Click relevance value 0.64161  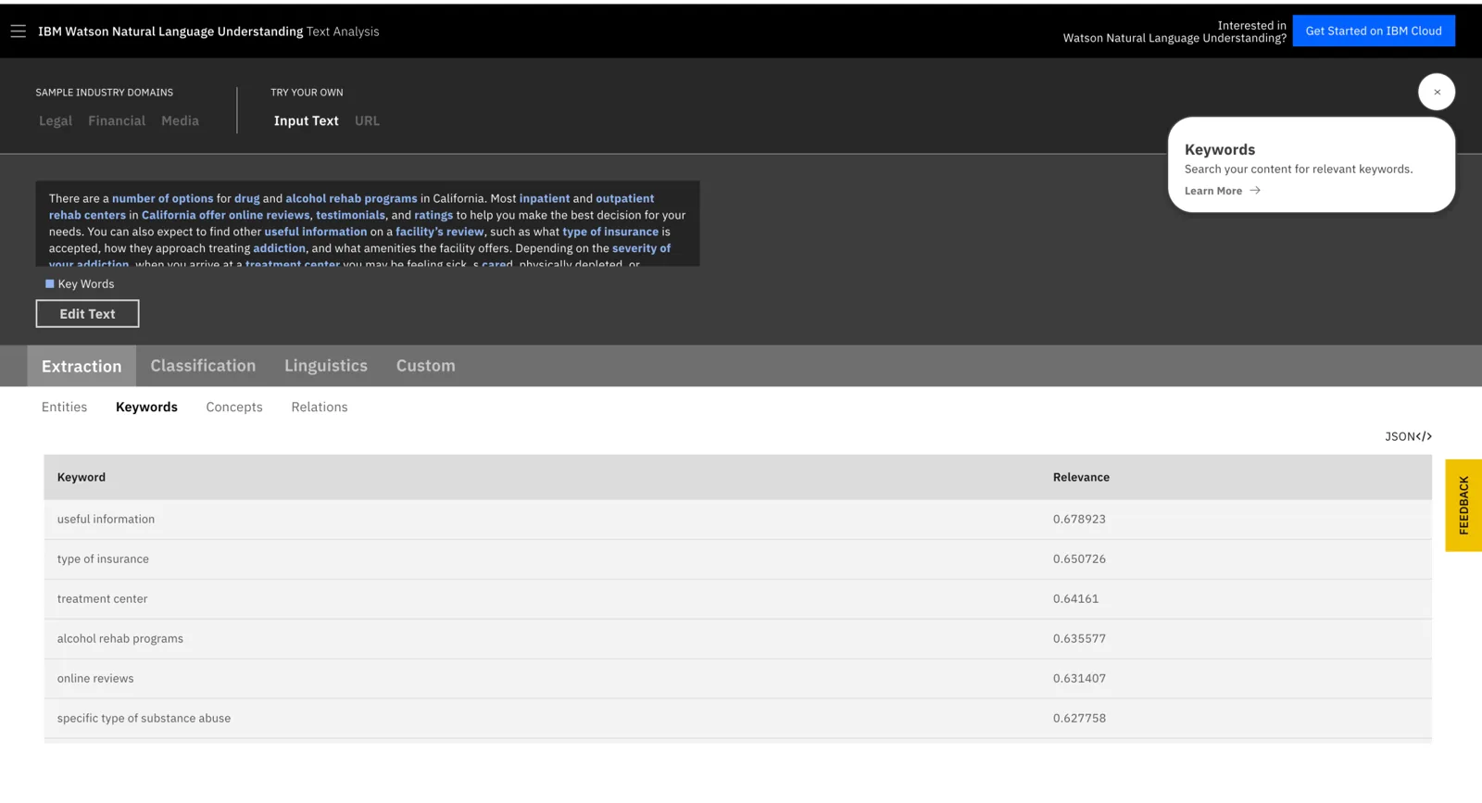[1075, 599]
